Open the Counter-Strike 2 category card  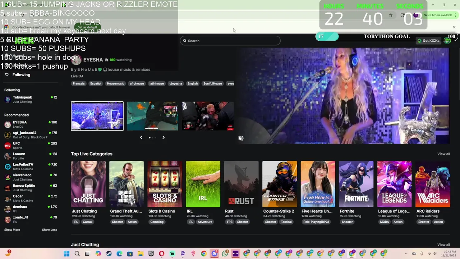pos(280,184)
